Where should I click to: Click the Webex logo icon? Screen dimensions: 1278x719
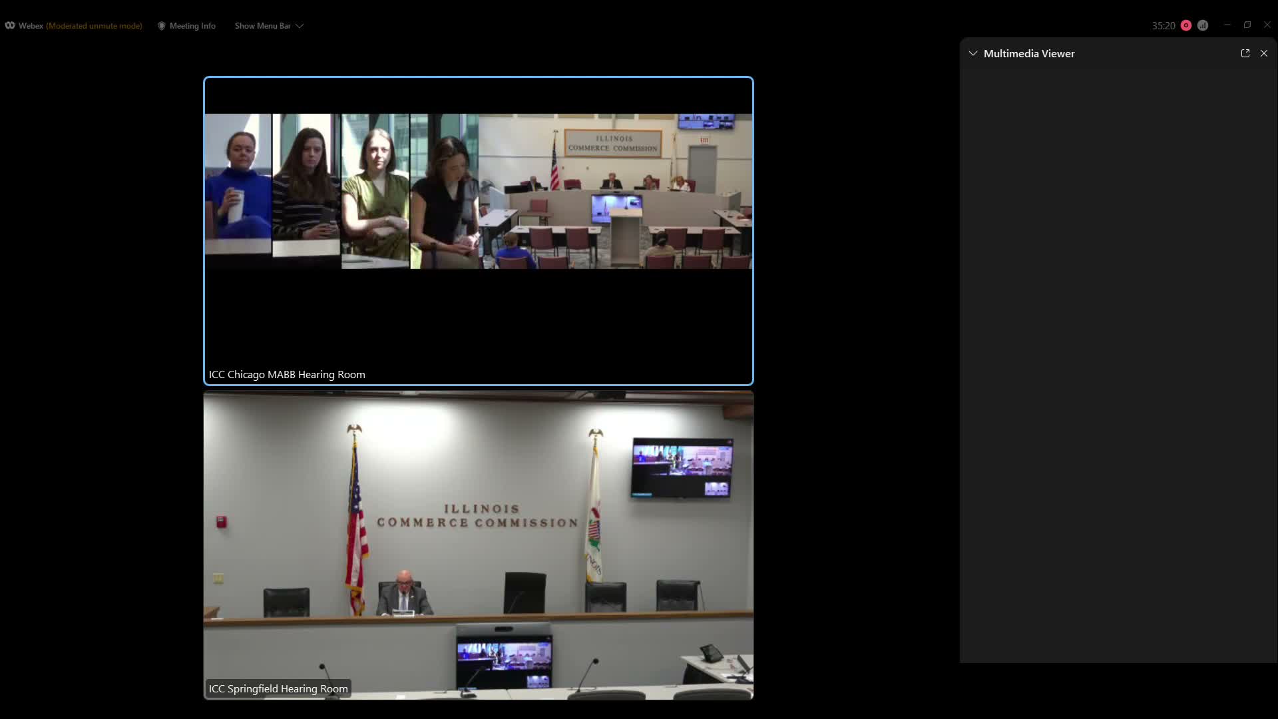(10, 26)
